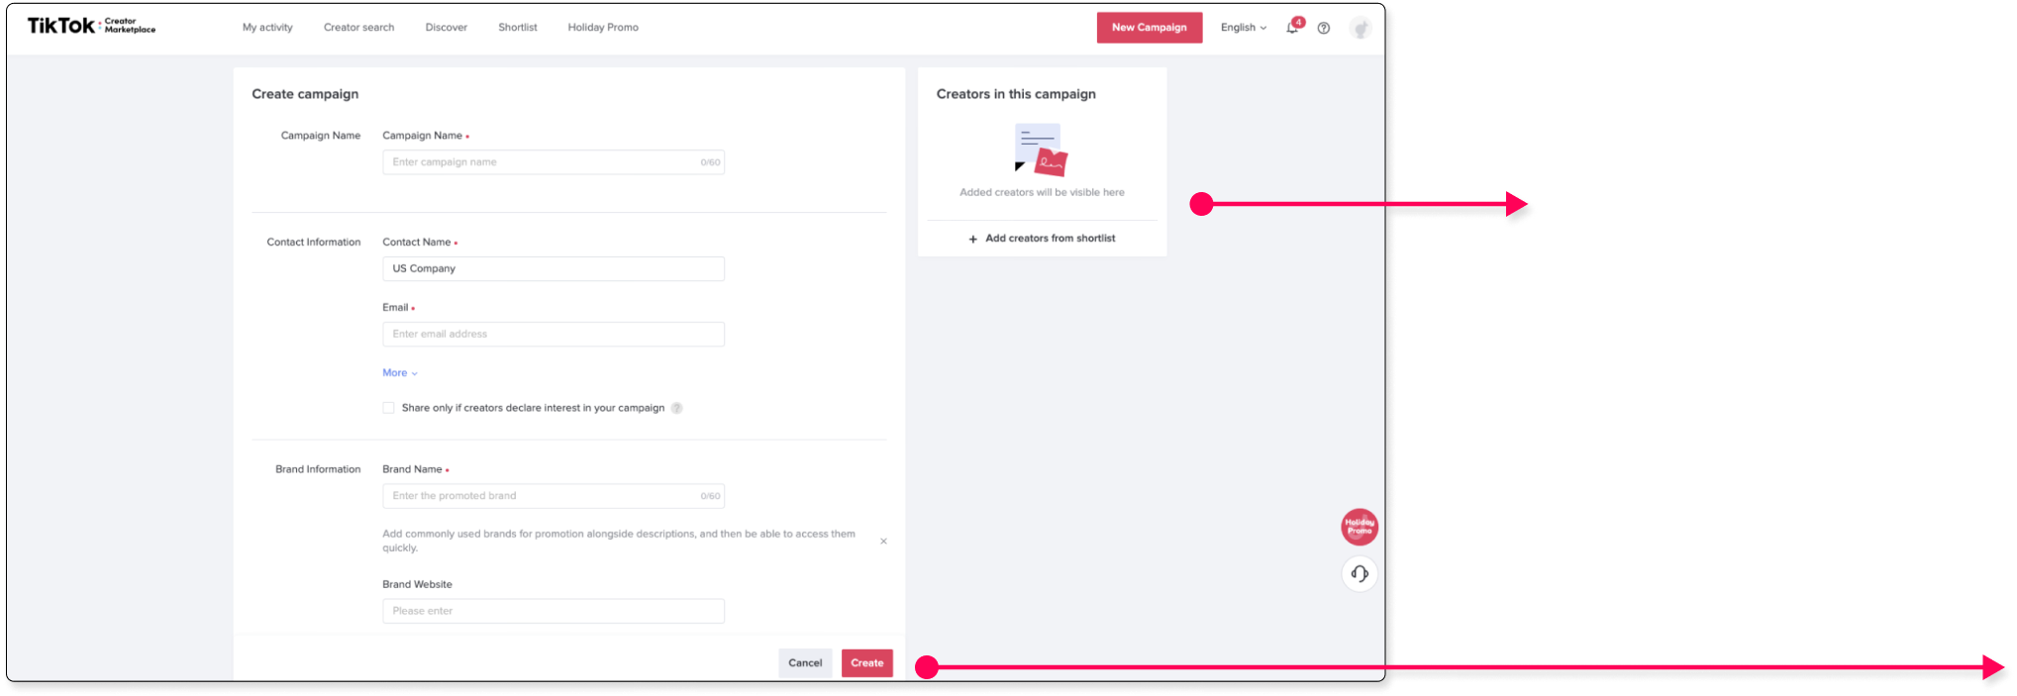Open the user profile avatar

(1361, 29)
